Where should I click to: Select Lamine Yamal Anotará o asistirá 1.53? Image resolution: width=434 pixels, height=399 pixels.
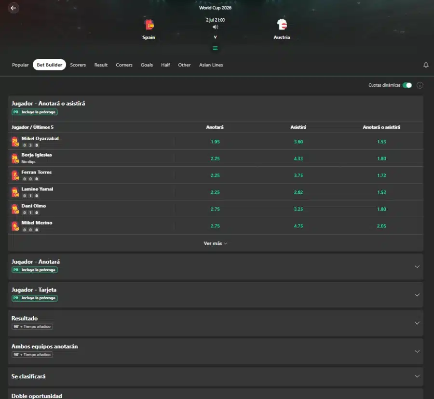click(381, 192)
